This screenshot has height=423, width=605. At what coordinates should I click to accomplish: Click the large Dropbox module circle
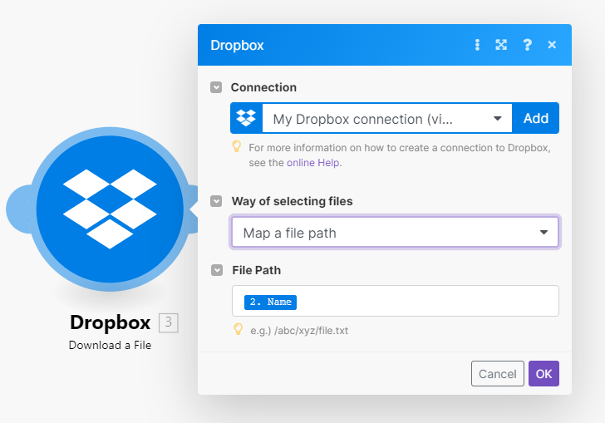click(x=110, y=209)
